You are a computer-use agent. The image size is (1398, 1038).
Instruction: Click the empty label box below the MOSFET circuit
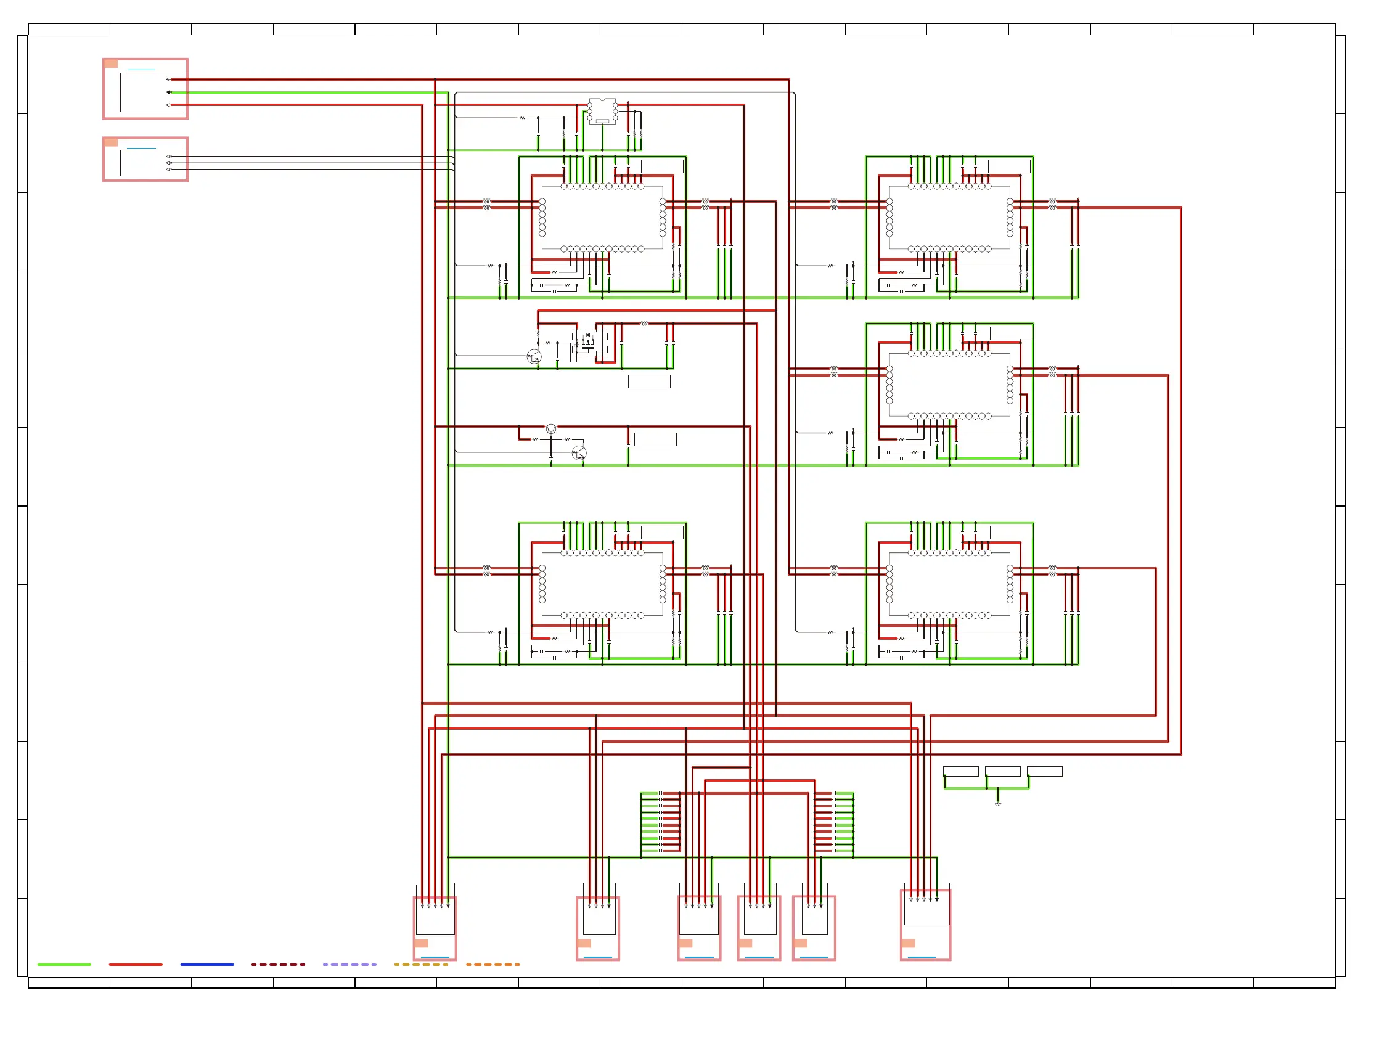pos(649,382)
